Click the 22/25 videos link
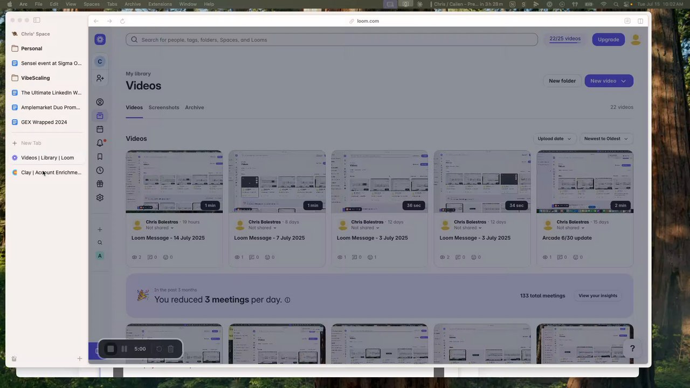This screenshot has width=690, height=388. pyautogui.click(x=565, y=39)
